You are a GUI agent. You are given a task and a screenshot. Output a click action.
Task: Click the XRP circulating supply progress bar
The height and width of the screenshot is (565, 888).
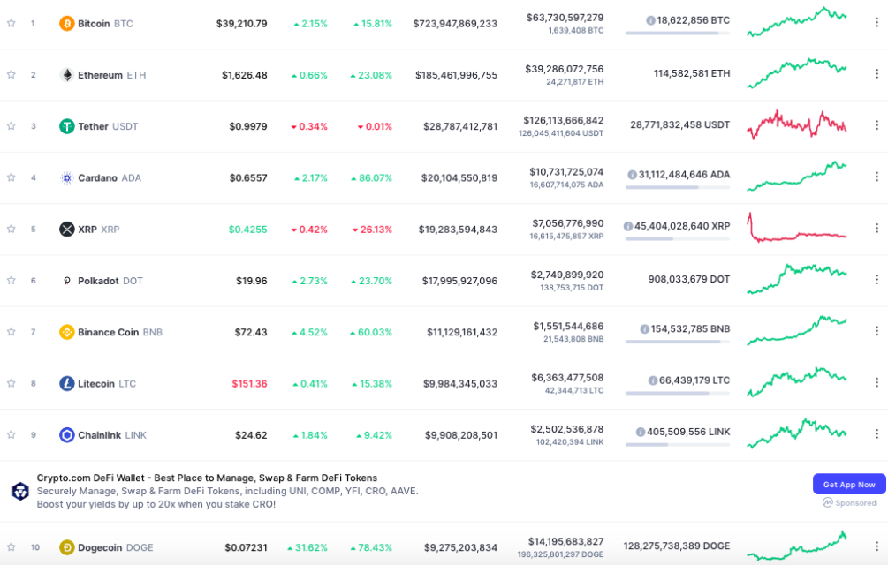click(677, 238)
